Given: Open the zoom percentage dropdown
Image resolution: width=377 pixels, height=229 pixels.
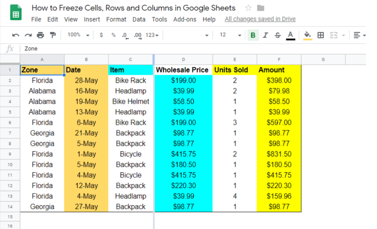Looking at the screenshot, I should pyautogui.click(x=78, y=35).
